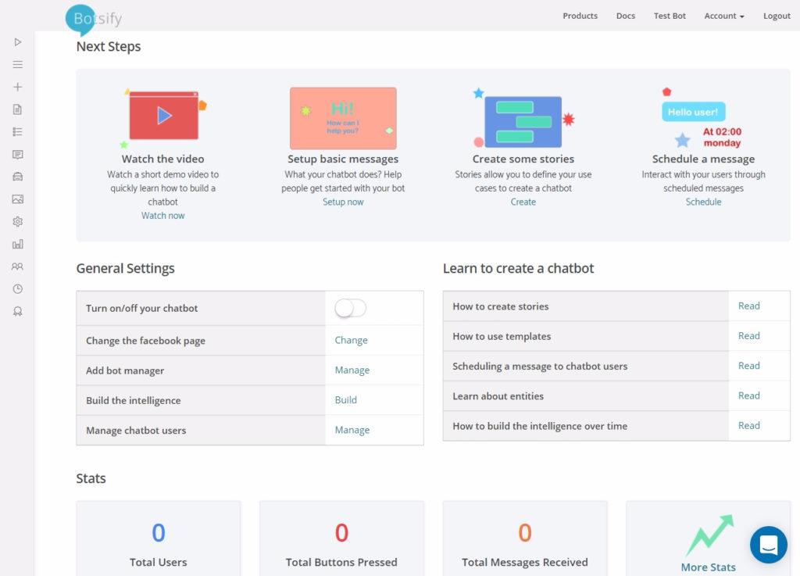This screenshot has width=800, height=576.
Task: Click the Test Bot navigation link
Action: point(670,16)
